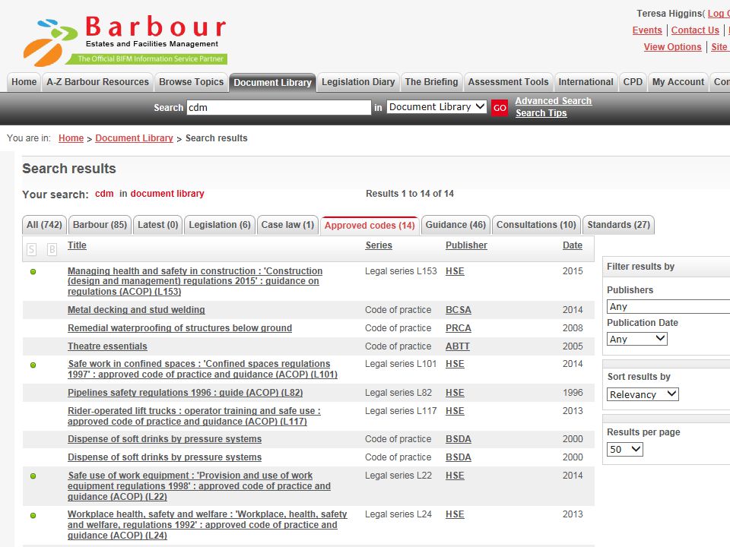Click green dot beside Workplace health, safety and welfare
730x547 pixels.
coord(33,515)
